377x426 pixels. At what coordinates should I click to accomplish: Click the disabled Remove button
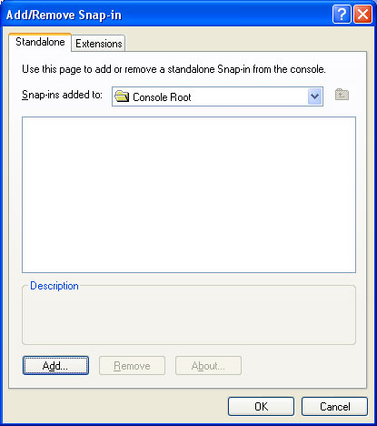pos(132,366)
